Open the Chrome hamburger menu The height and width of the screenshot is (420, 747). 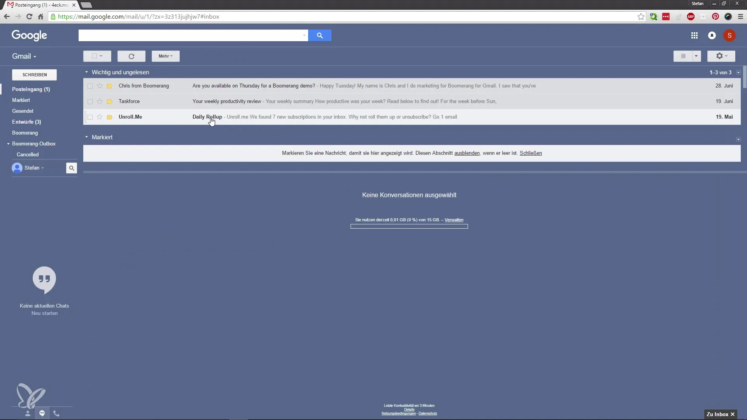coord(740,17)
